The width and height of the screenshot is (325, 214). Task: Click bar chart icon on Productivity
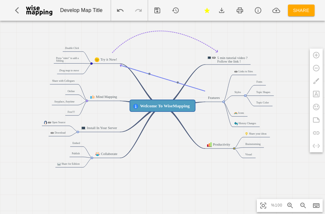pos(209,145)
